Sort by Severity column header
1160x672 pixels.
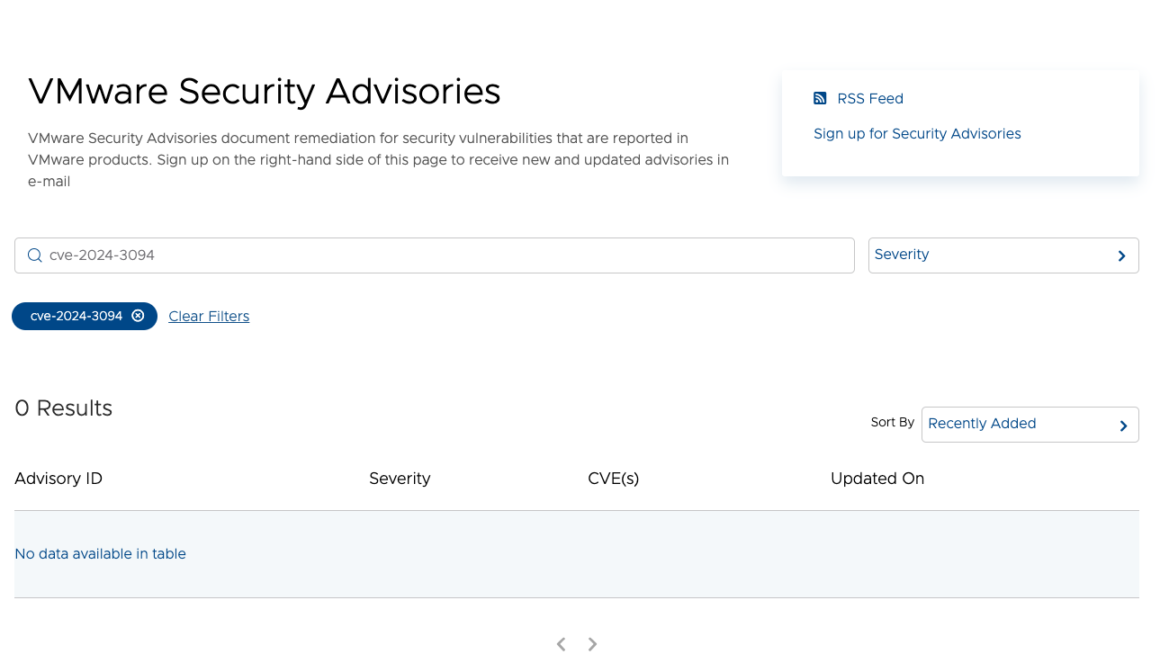[x=400, y=479]
